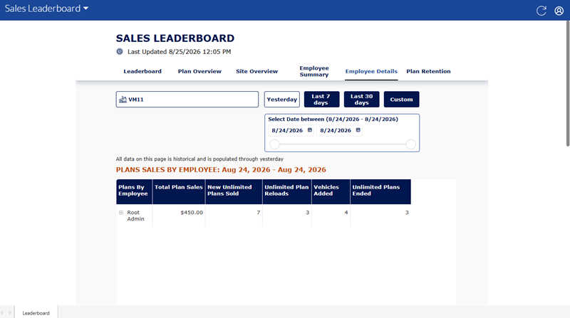This screenshot has width=570, height=318.
Task: Click the refresh icon in top bar
Action: pos(541,11)
